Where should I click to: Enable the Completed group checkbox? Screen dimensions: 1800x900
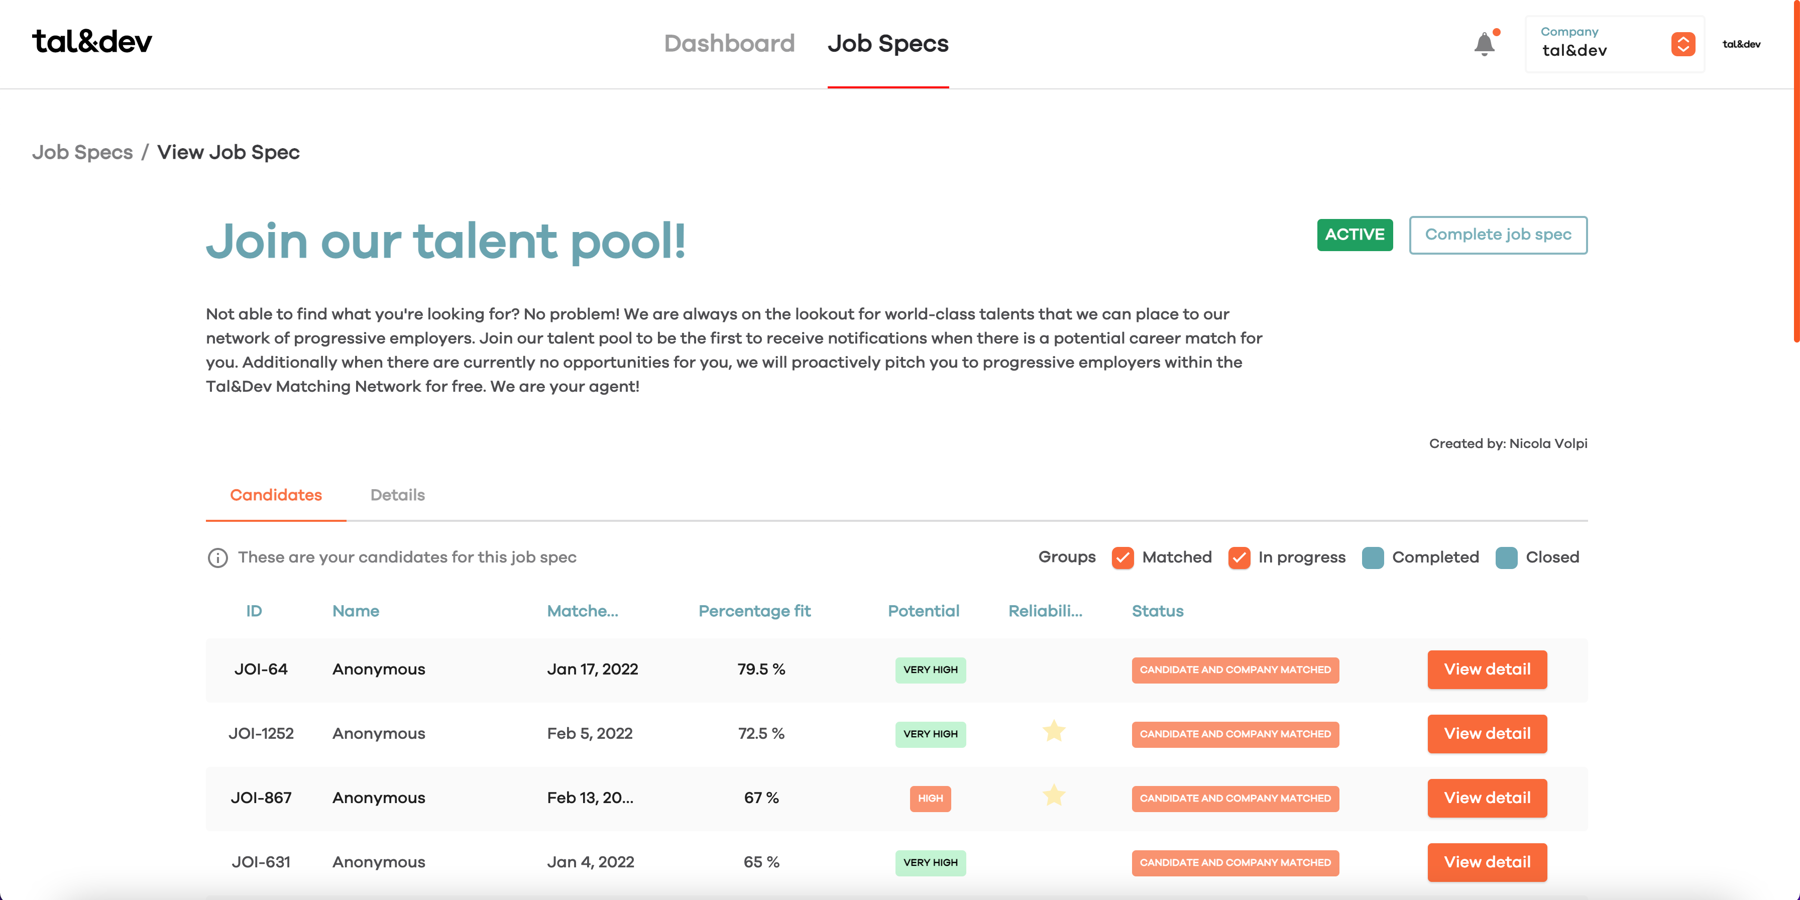click(1373, 557)
